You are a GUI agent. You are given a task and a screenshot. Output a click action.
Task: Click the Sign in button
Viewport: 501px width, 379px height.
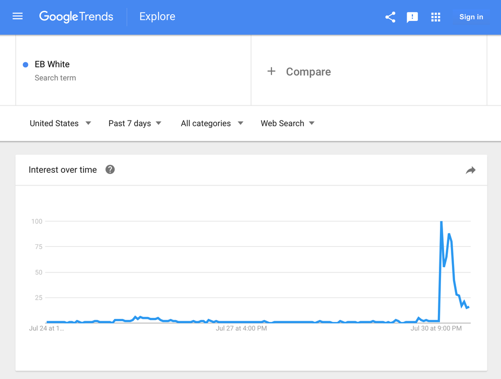pyautogui.click(x=471, y=17)
